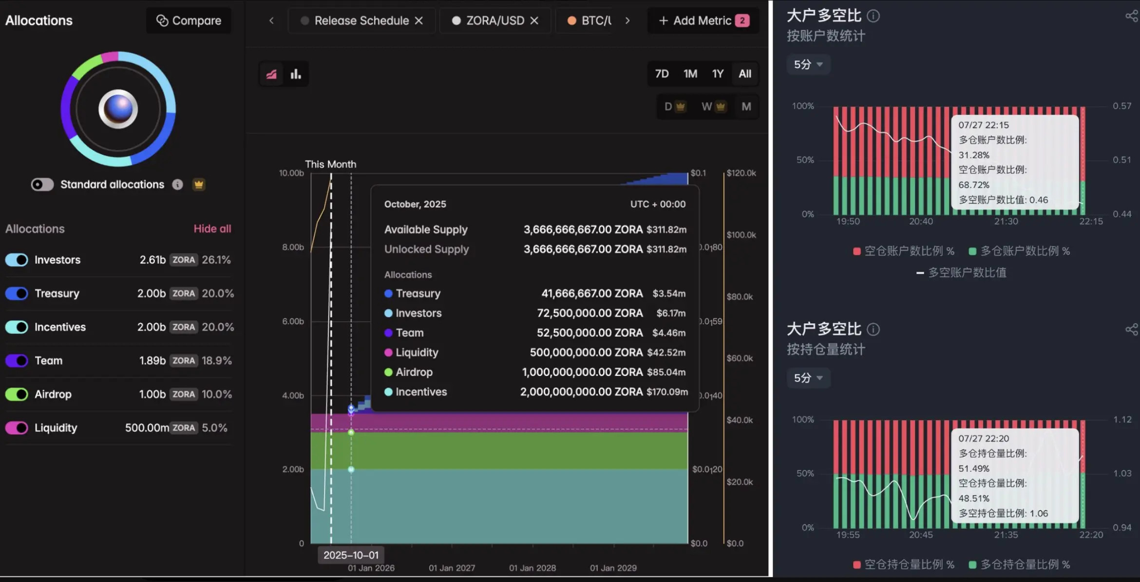Open the share icon on the 大户多空比 panel

(x=1132, y=16)
